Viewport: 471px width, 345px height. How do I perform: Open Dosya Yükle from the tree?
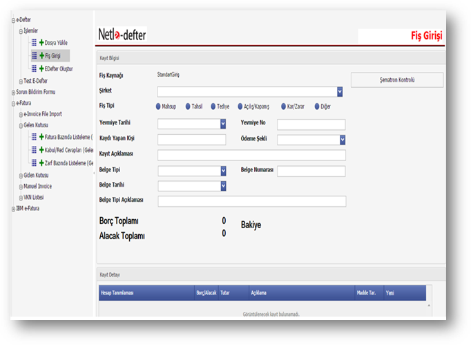pos(56,43)
